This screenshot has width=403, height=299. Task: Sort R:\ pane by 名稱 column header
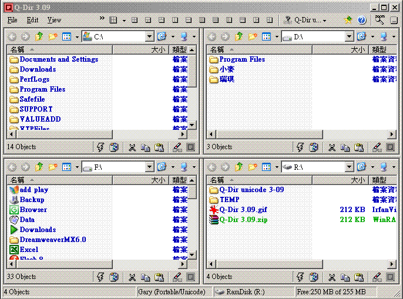click(x=260, y=180)
